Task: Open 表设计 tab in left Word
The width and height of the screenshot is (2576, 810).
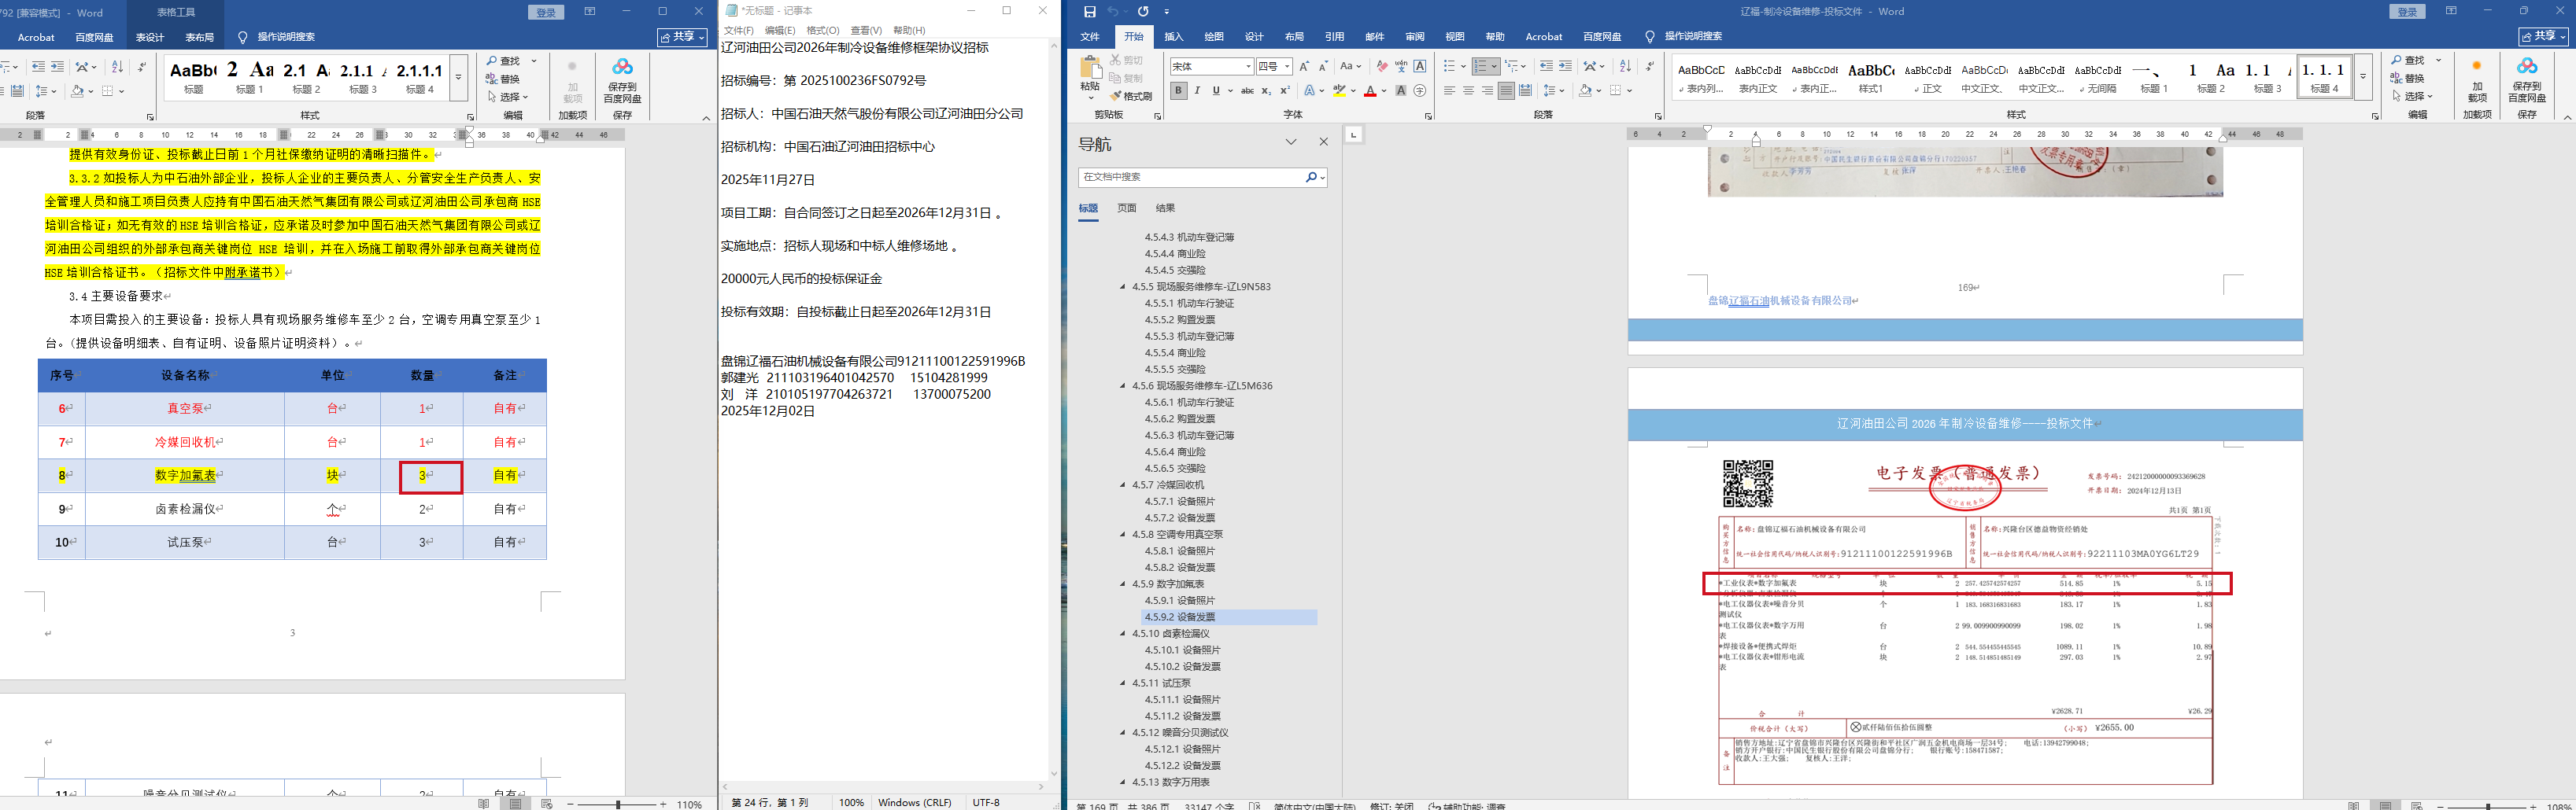Action: pyautogui.click(x=150, y=38)
